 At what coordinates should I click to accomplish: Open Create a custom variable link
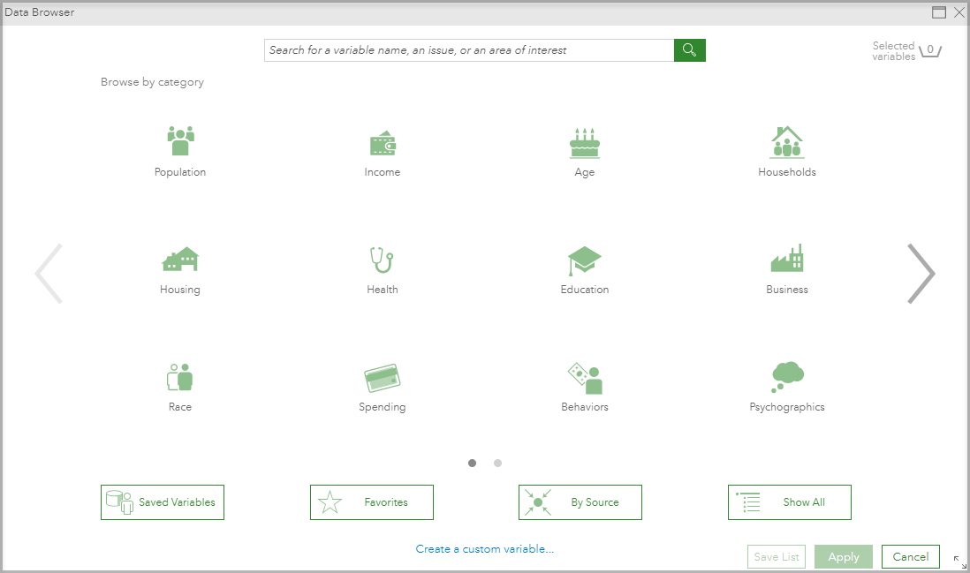click(484, 548)
